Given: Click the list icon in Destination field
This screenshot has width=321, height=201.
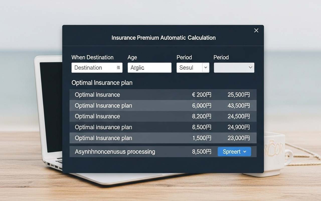Looking at the screenshot, I should (118, 68).
